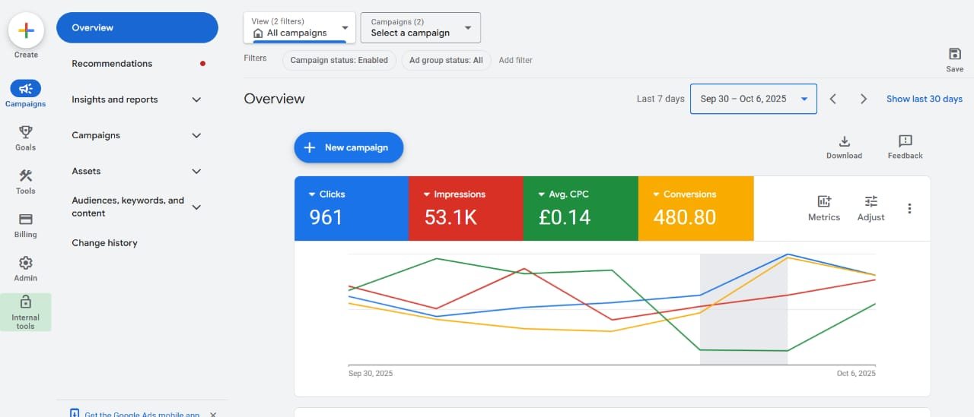
Task: Click Add filter field
Action: (x=515, y=60)
